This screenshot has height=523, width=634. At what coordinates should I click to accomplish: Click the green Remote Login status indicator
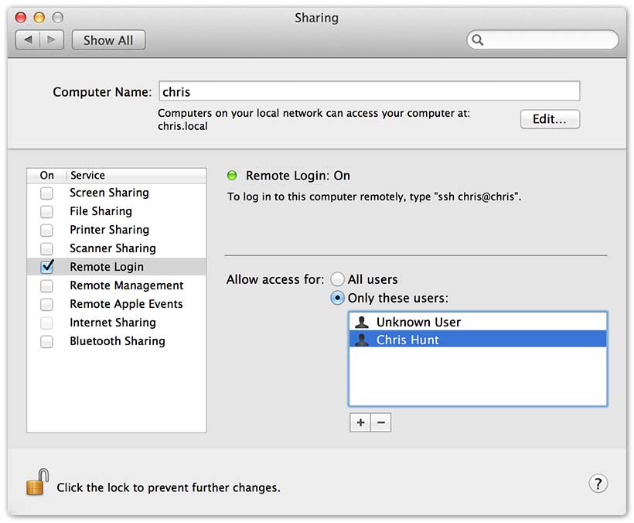[232, 176]
